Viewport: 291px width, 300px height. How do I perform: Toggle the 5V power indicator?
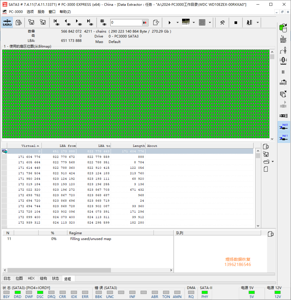pos(251,292)
